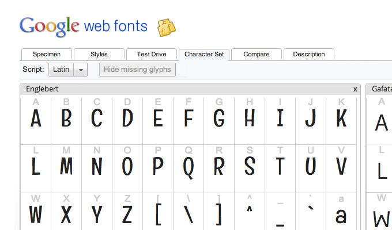Pick the P glyph cell
392x230 pixels.
[x=158, y=169]
